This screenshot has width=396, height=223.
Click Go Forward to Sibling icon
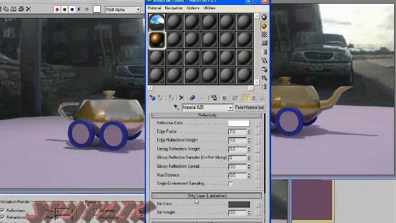262,98
